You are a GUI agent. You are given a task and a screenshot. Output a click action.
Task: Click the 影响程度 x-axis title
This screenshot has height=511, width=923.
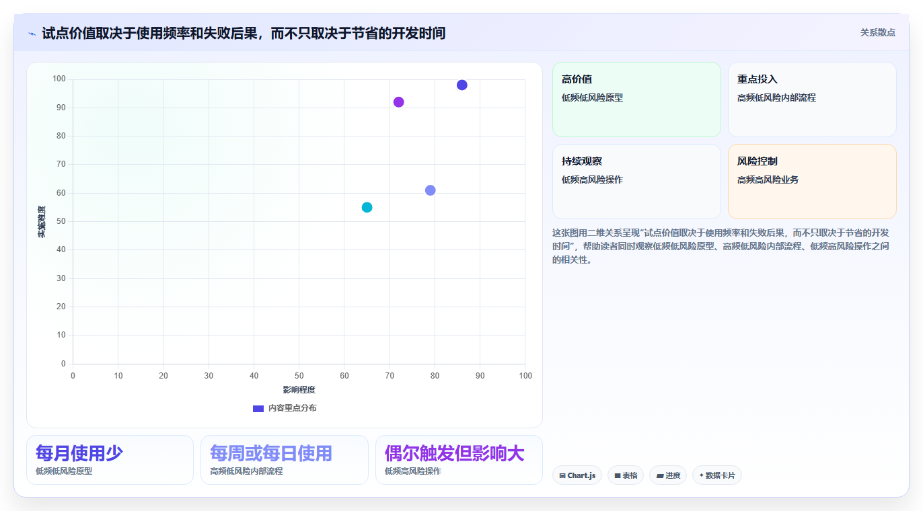pos(299,390)
